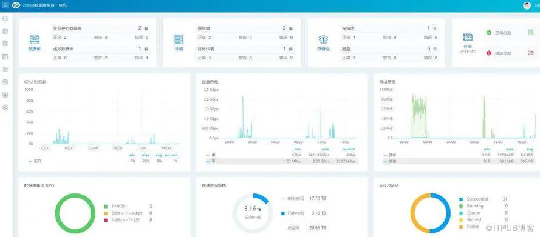Click the red 错误总数 error indicator
540x237 pixels.
click(x=489, y=53)
